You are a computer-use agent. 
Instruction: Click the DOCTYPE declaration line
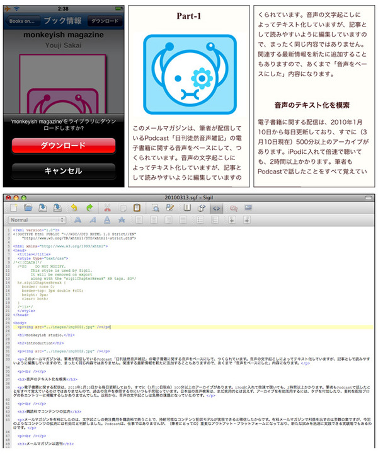(74, 234)
